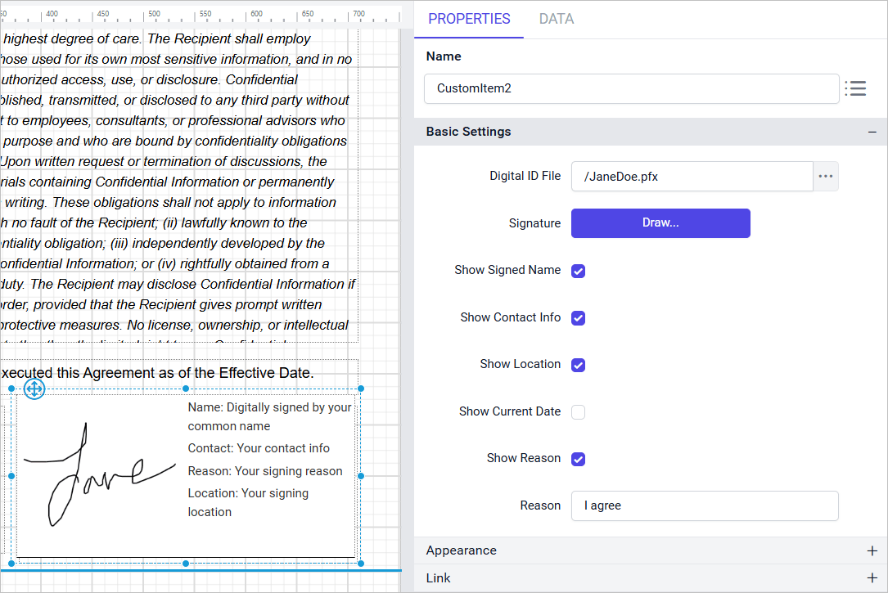Uncheck Show Signed Name checkbox

(578, 271)
